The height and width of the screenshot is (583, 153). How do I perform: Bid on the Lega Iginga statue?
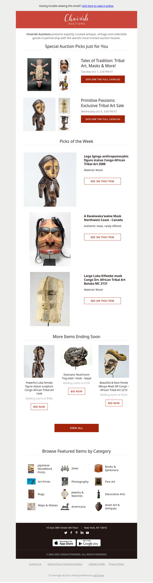point(103,181)
